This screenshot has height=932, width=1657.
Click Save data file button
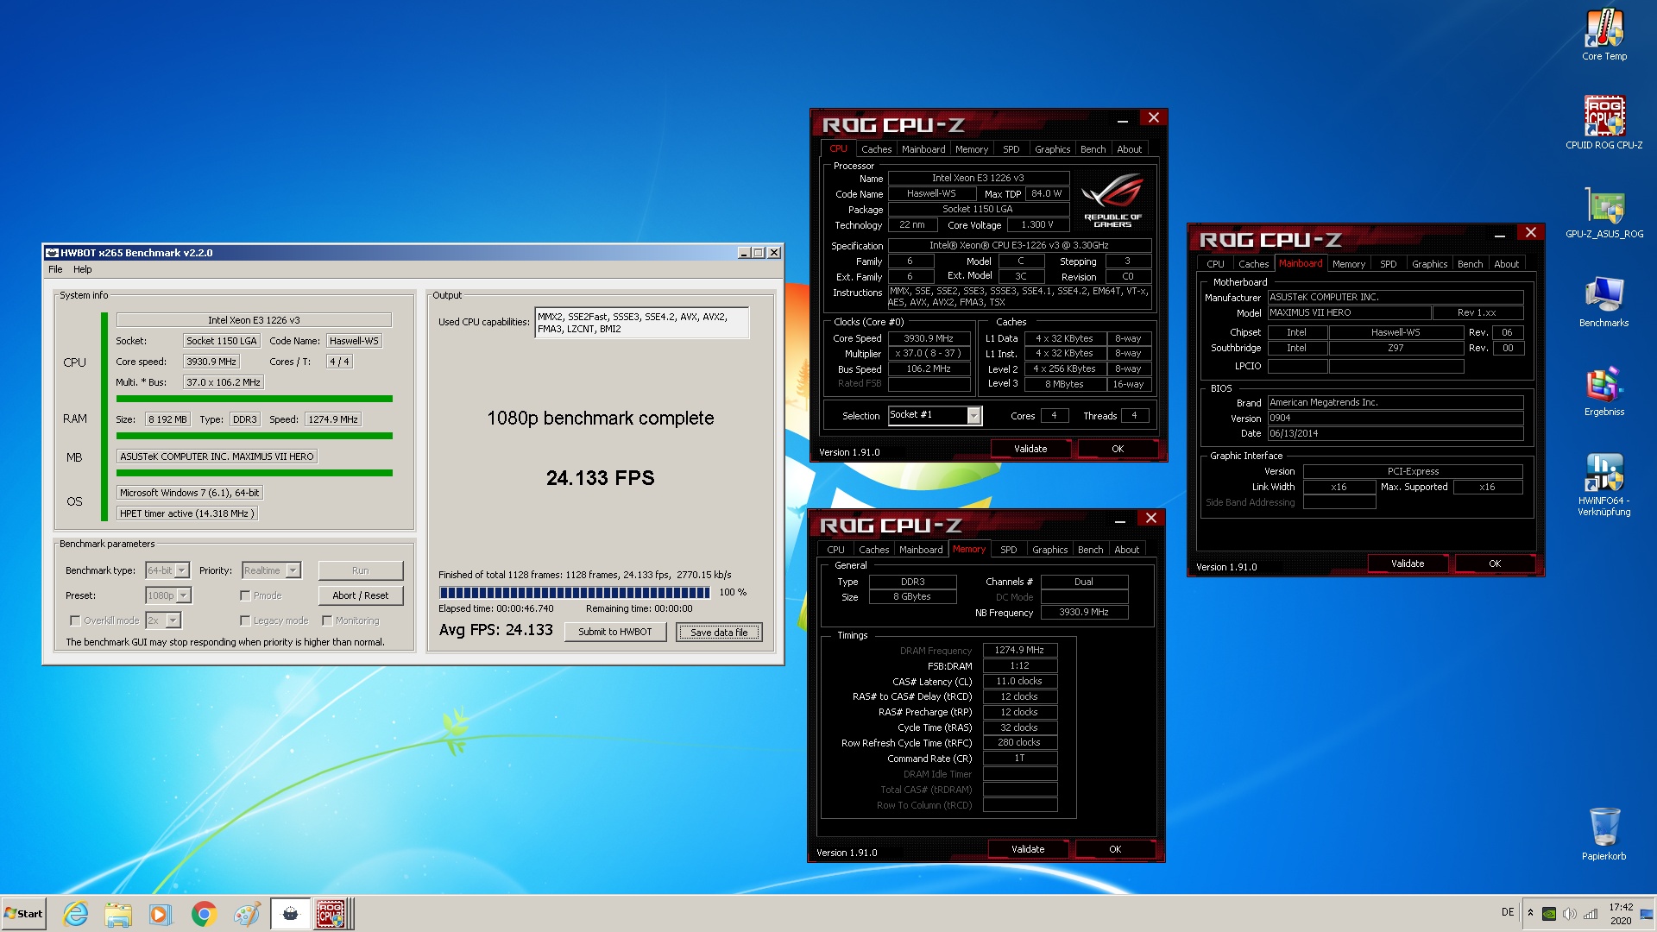coord(719,633)
